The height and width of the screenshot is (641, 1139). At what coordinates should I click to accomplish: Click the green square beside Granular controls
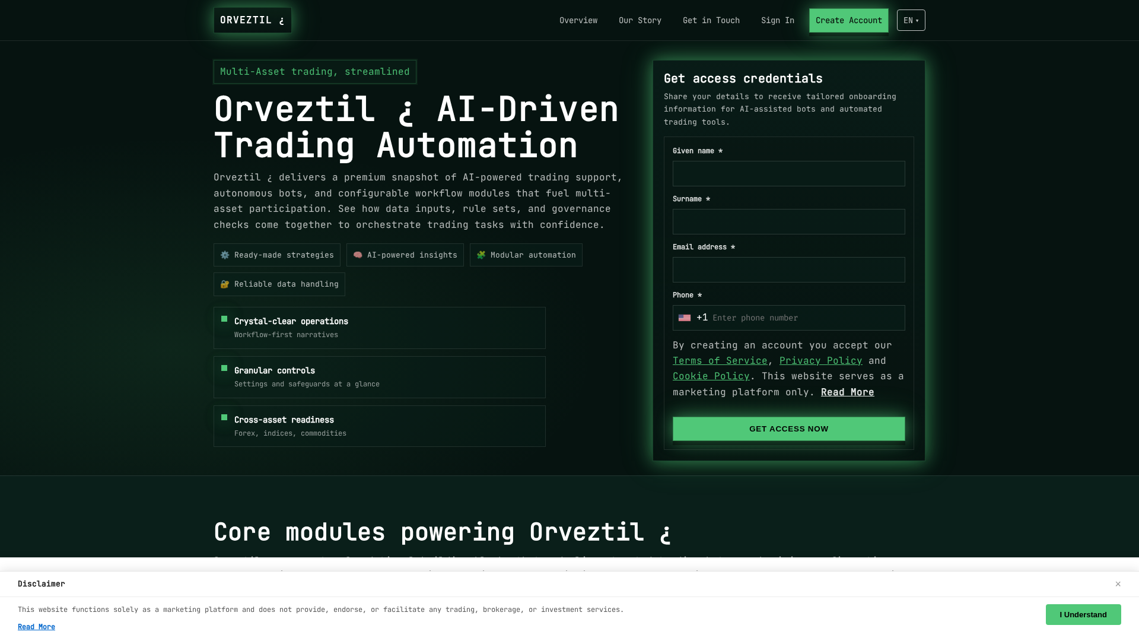(x=224, y=368)
